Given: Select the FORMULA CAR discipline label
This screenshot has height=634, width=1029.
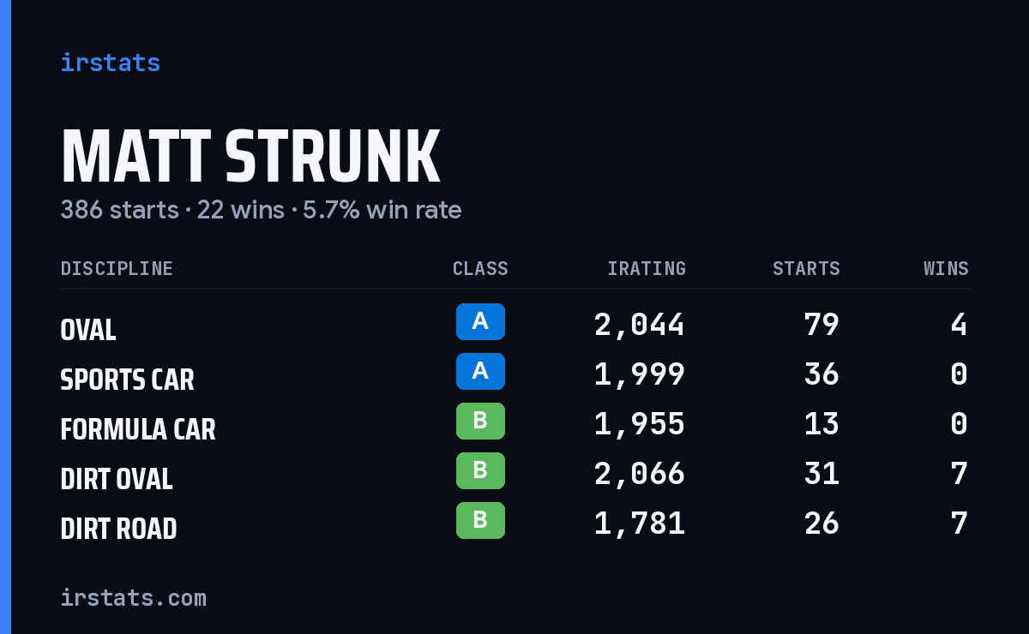Looking at the screenshot, I should pos(138,429).
